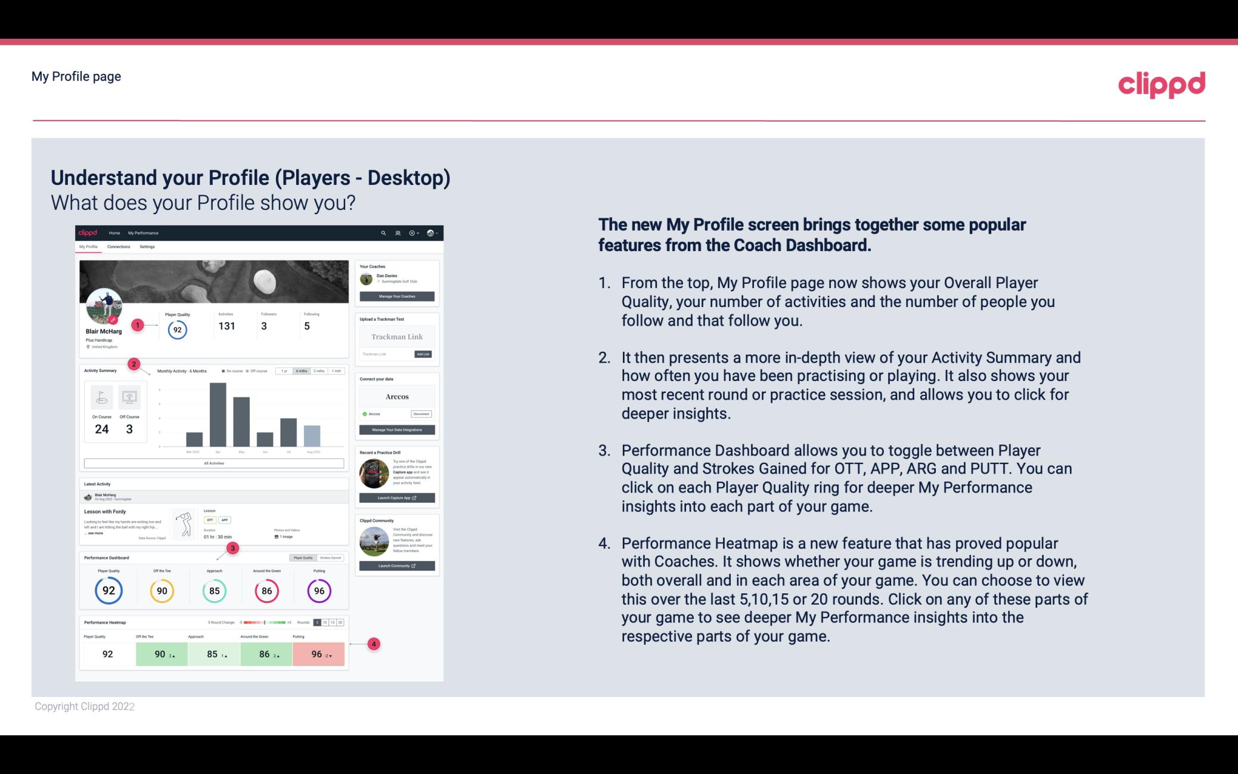Expand the All Activities section expander
Image resolution: width=1238 pixels, height=774 pixels.
click(x=214, y=462)
